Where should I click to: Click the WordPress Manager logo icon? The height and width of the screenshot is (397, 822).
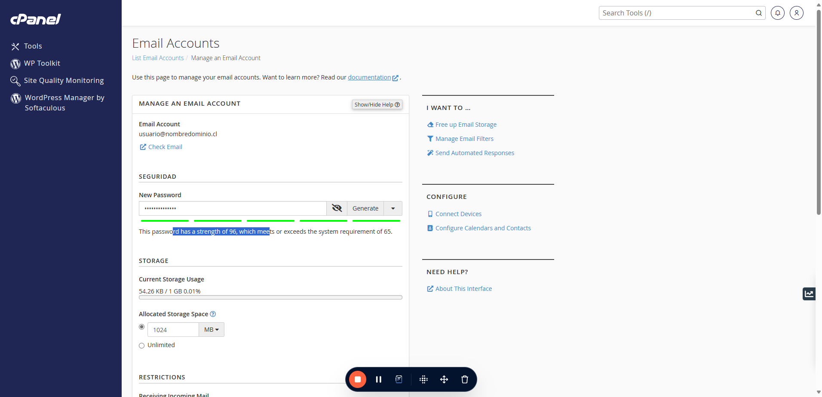point(16,98)
